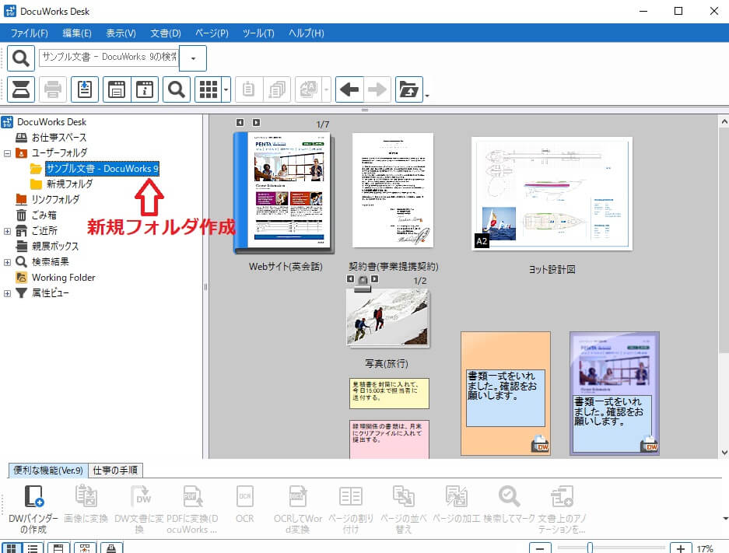
Task: Open the ツール(T) menu
Action: pyautogui.click(x=258, y=33)
